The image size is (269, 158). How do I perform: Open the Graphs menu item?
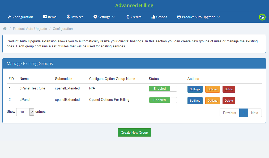[x=159, y=17]
